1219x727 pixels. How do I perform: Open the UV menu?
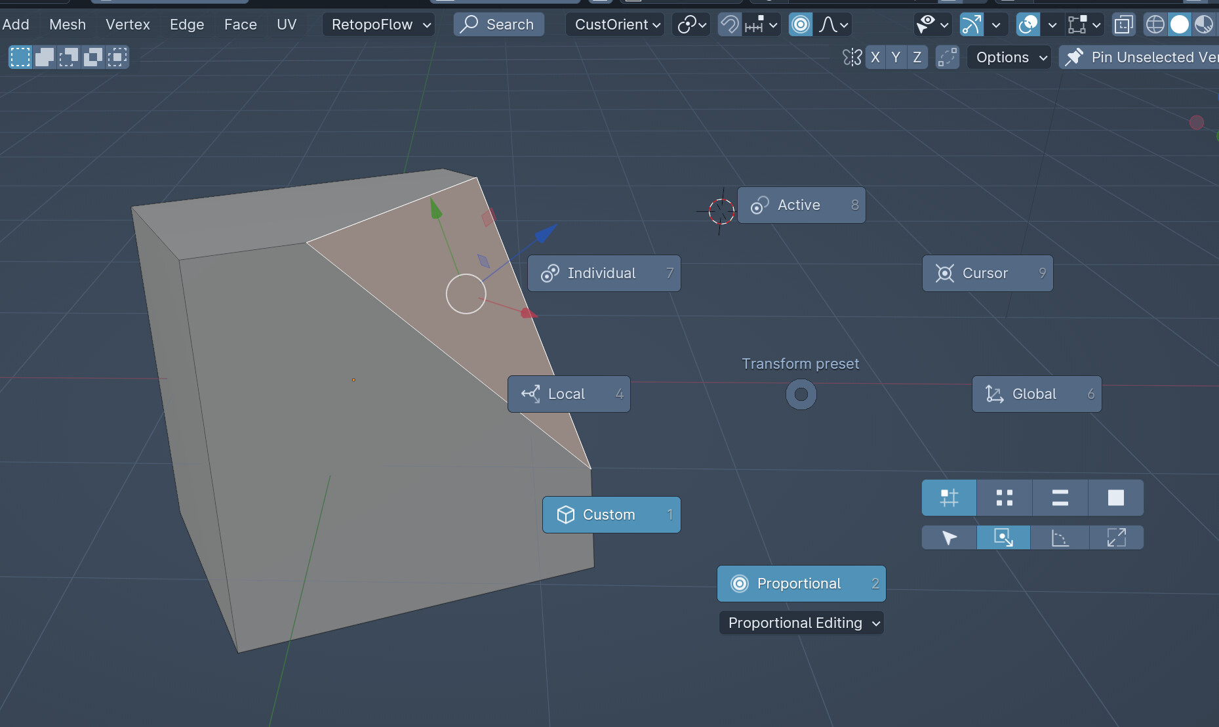[287, 25]
